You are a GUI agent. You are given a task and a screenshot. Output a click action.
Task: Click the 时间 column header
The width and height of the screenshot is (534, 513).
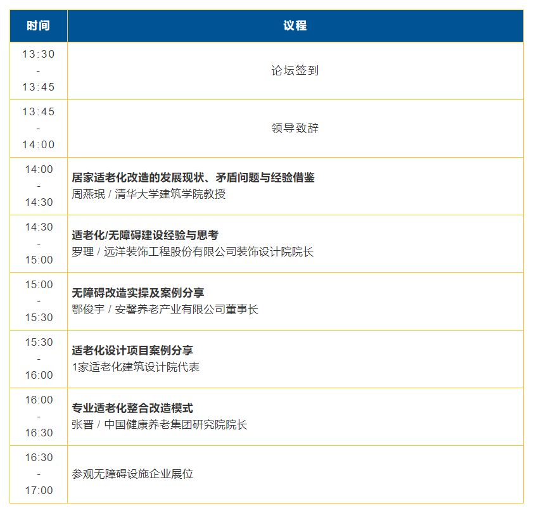click(x=38, y=26)
